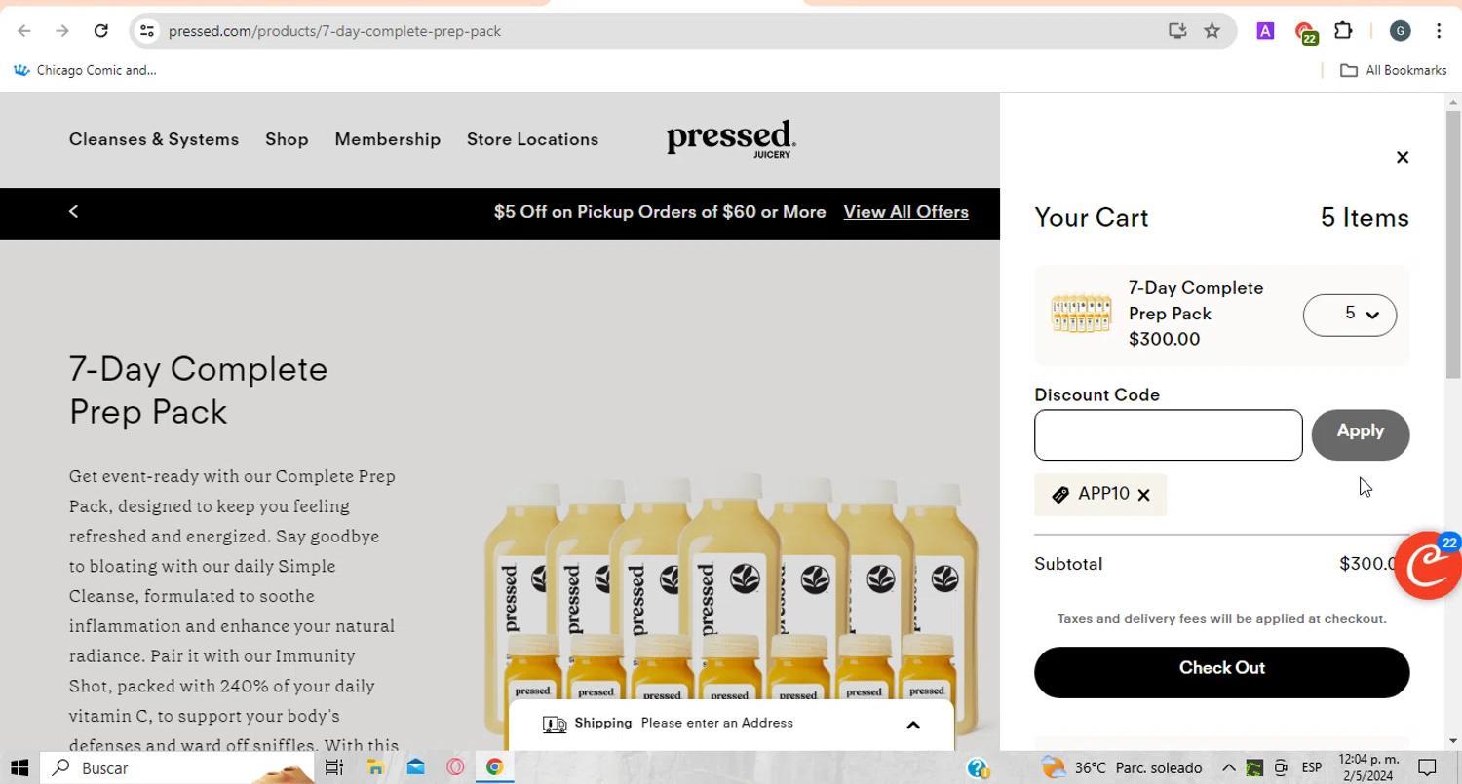Click the 5 Items count

pyautogui.click(x=1365, y=217)
